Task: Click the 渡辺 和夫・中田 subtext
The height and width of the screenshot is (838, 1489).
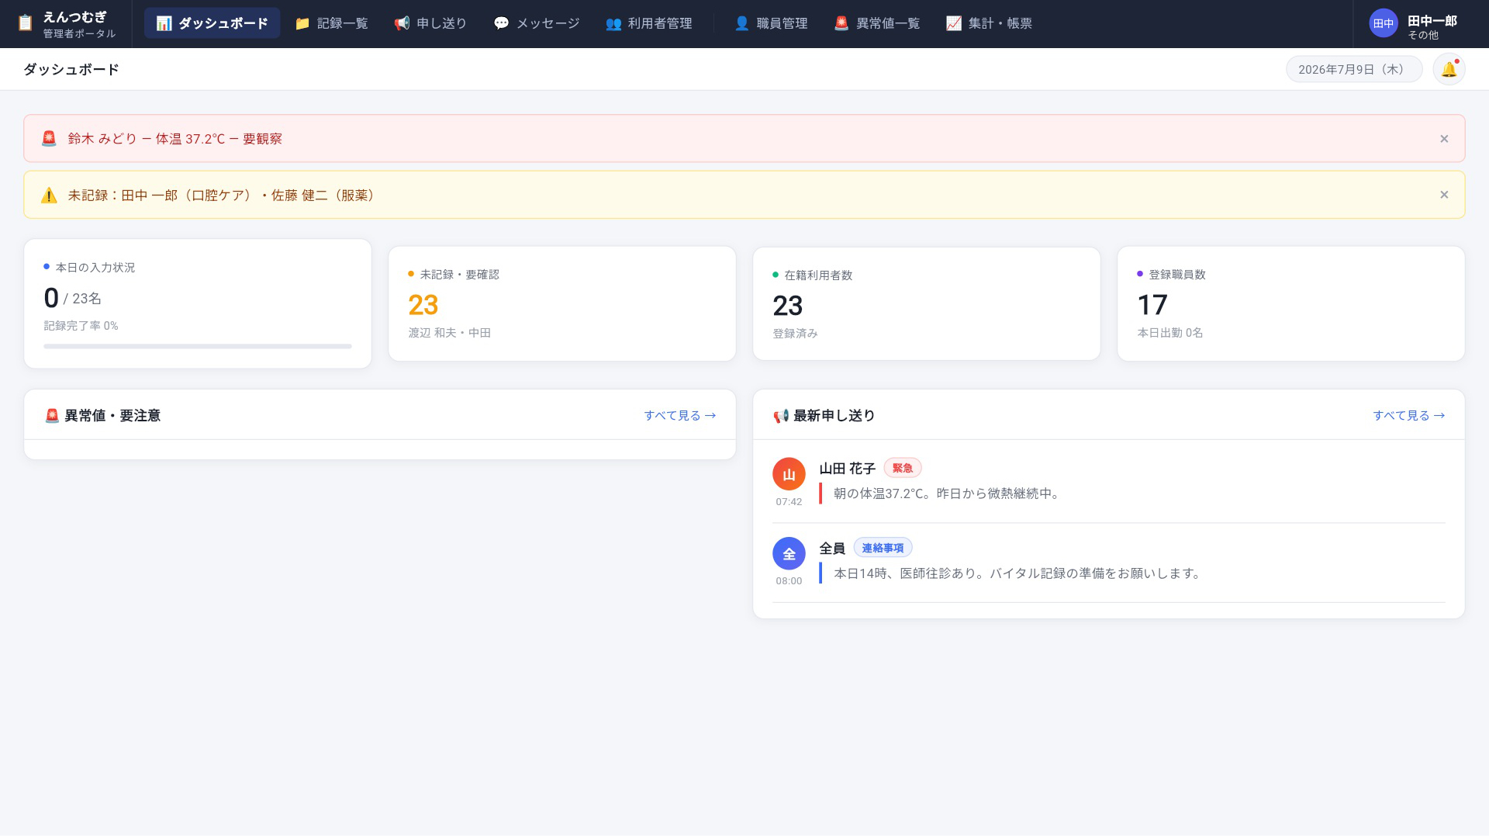Action: coord(449,332)
